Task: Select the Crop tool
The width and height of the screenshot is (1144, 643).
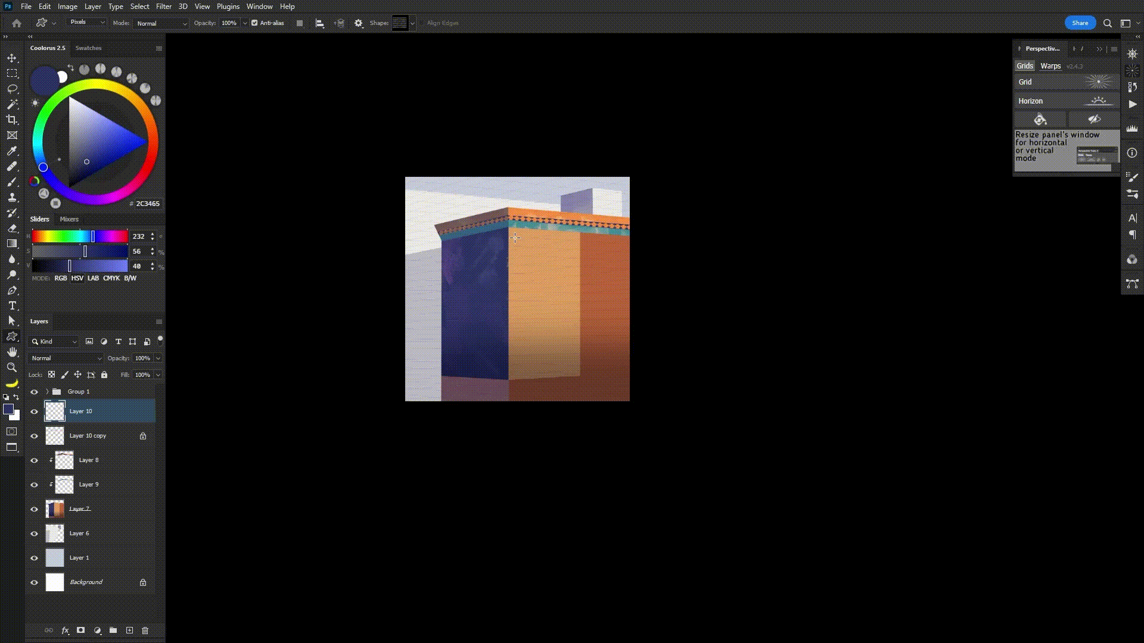Action: [x=12, y=120]
